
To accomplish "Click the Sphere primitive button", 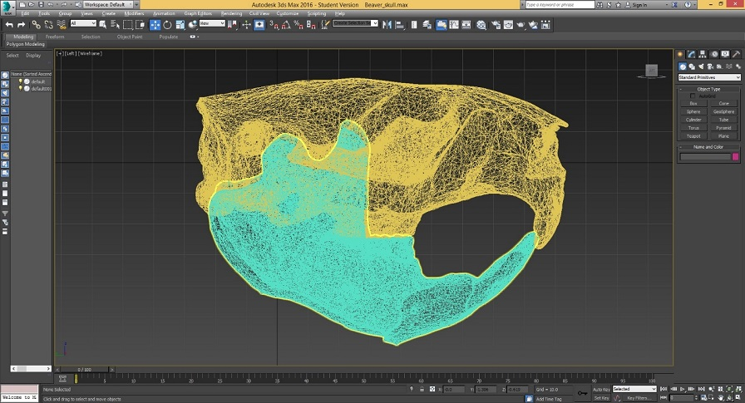I will point(693,111).
